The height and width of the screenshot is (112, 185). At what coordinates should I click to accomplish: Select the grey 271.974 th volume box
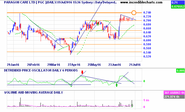tap(174, 97)
